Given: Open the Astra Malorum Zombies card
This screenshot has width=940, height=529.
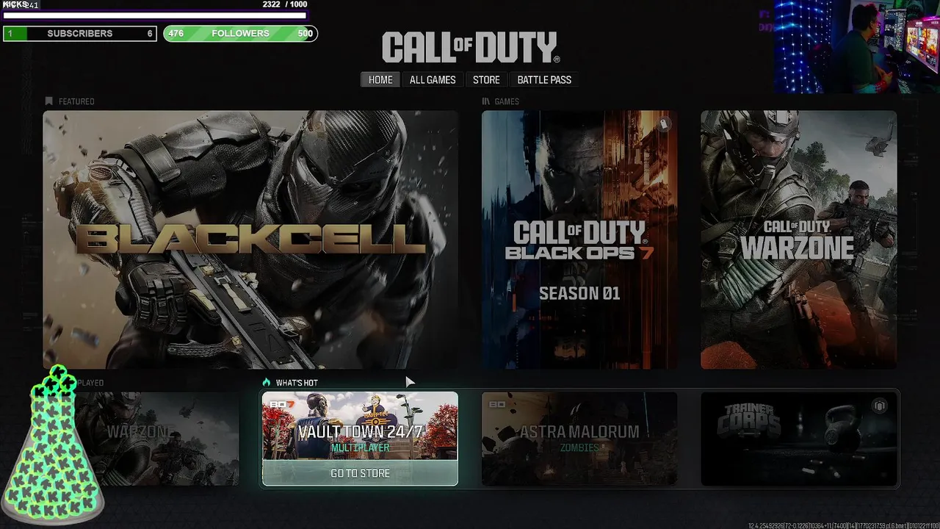Looking at the screenshot, I should click(579, 439).
